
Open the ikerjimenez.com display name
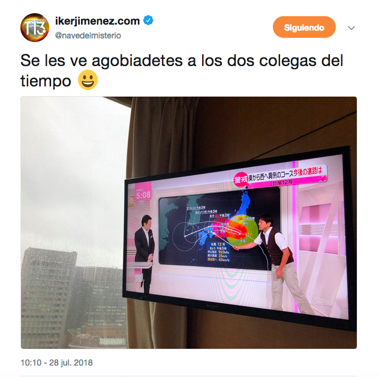pyautogui.click(x=97, y=21)
